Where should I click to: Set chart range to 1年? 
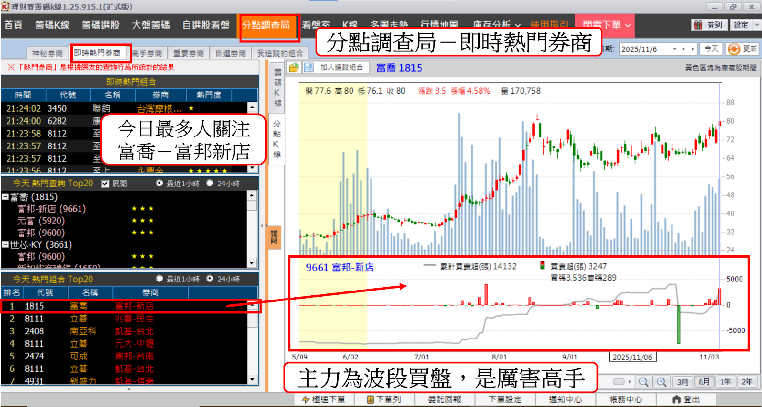coord(725,382)
